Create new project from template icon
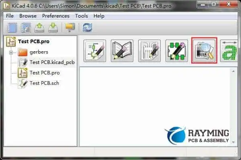 (x=26, y=28)
